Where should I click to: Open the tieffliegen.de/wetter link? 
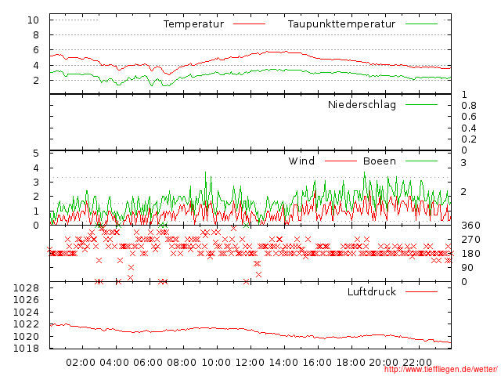pos(441,370)
